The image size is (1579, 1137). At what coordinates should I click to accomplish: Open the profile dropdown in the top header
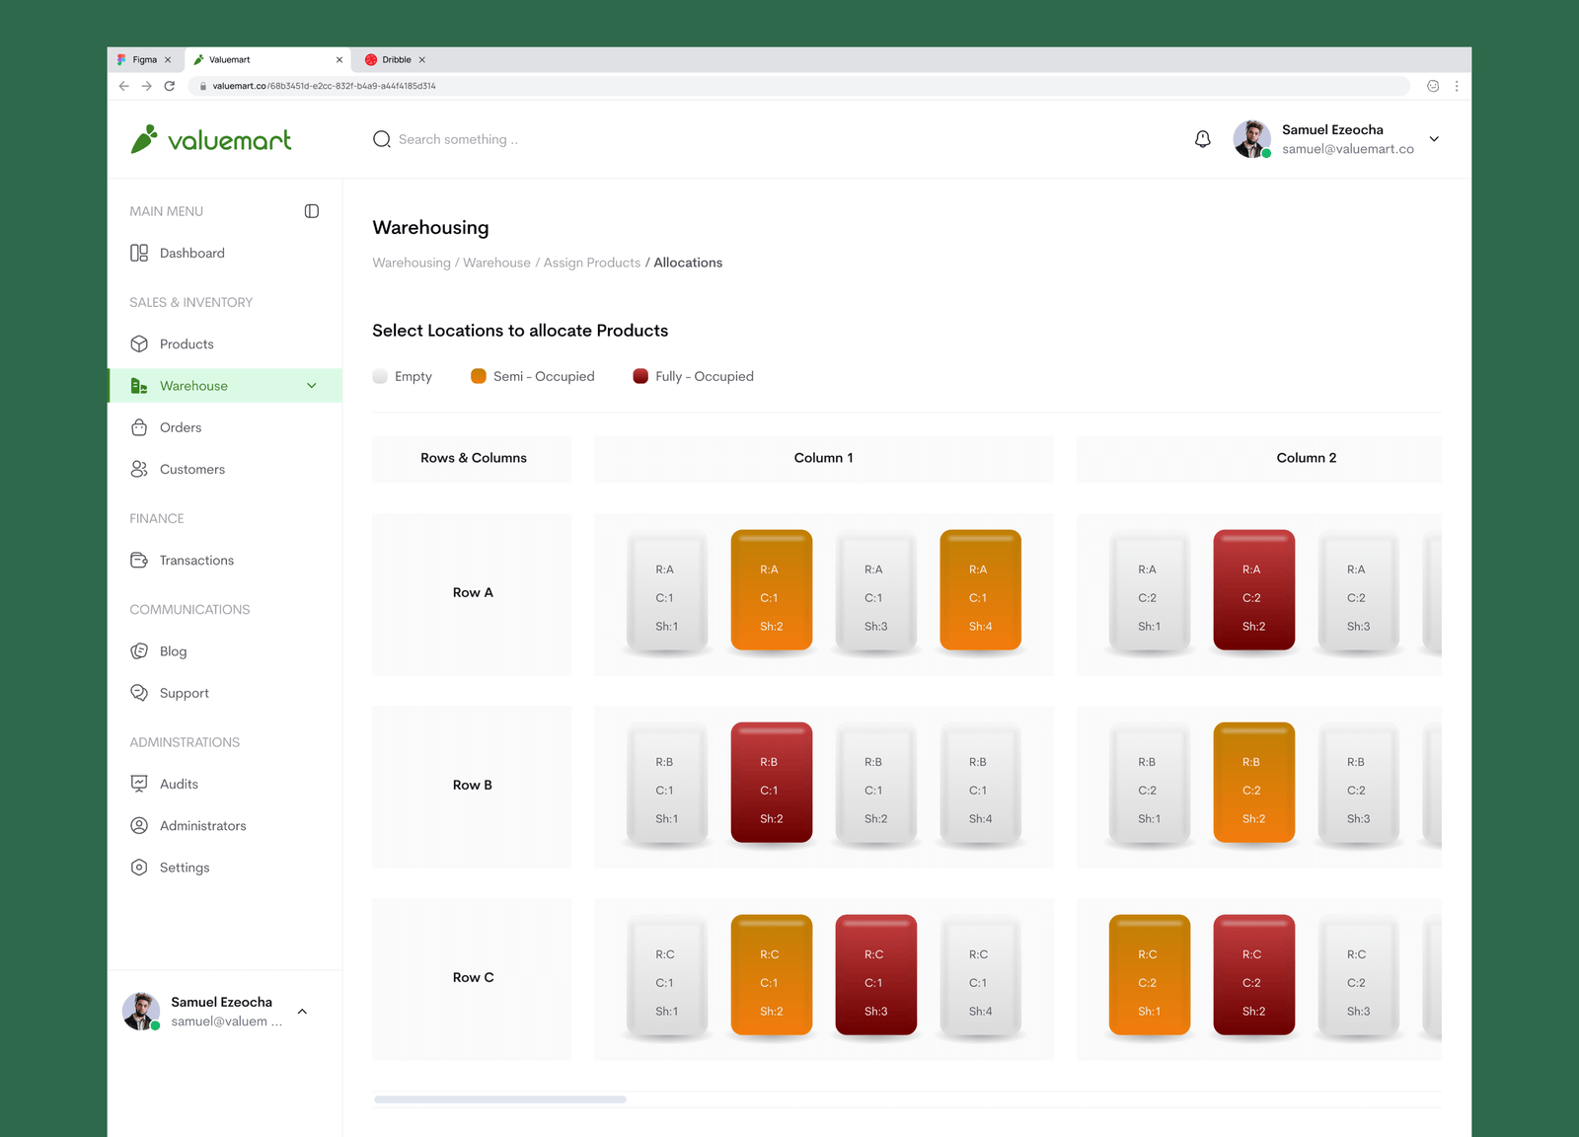(x=1434, y=139)
